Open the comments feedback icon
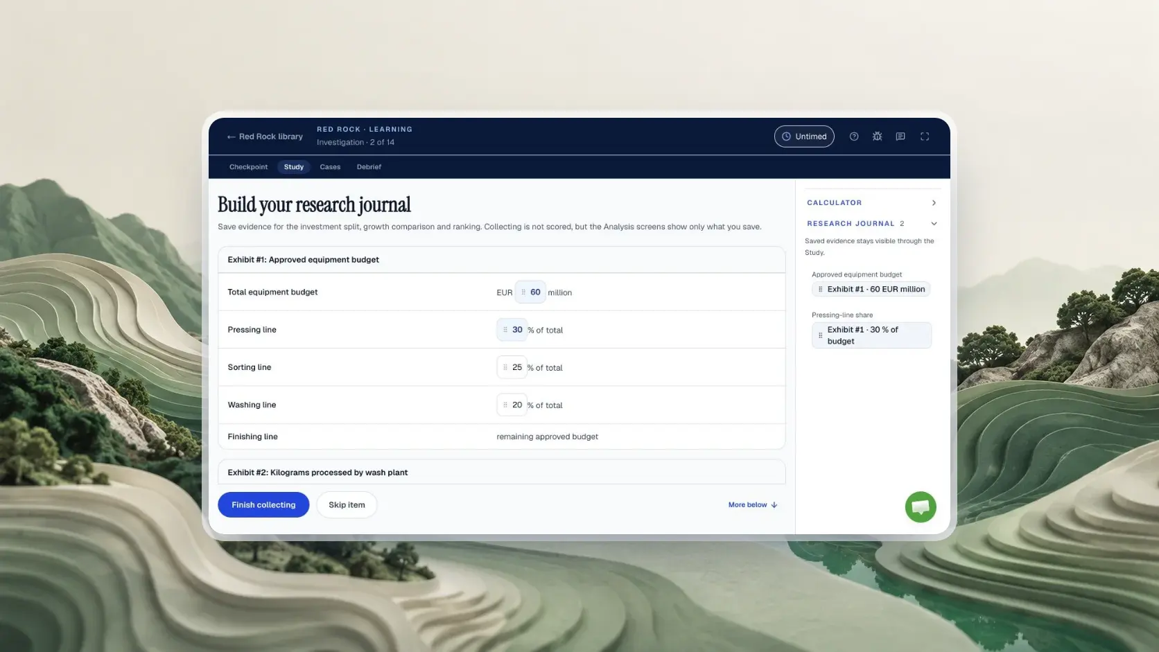Screen dimensions: 1159x652 (x=900, y=136)
